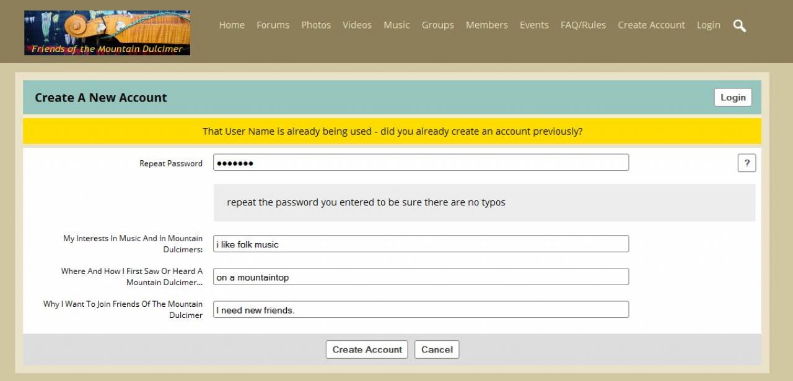The width and height of the screenshot is (793, 381).
Task: Open the Events page
Action: pyautogui.click(x=534, y=25)
